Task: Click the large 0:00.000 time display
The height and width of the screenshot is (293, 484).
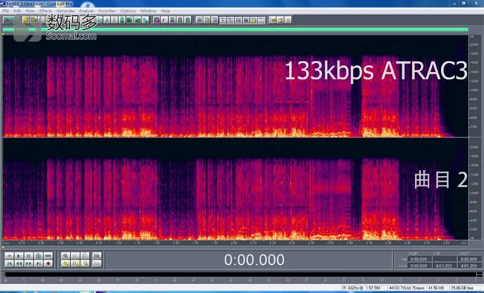Action: 254,260
